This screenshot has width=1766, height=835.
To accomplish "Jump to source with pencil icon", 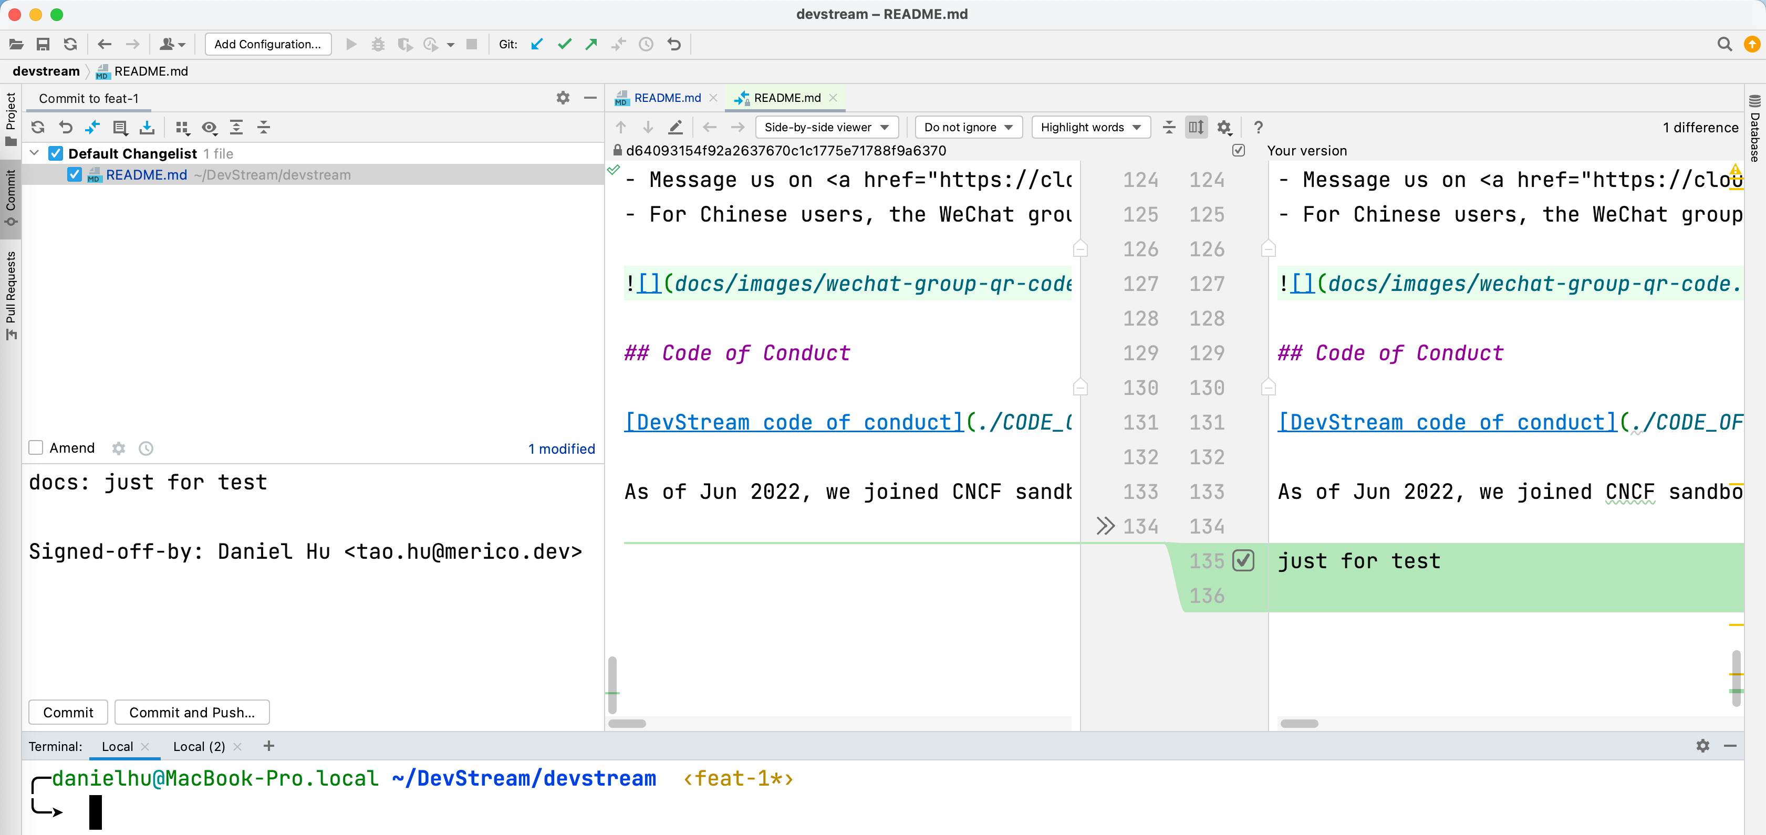I will [x=676, y=128].
